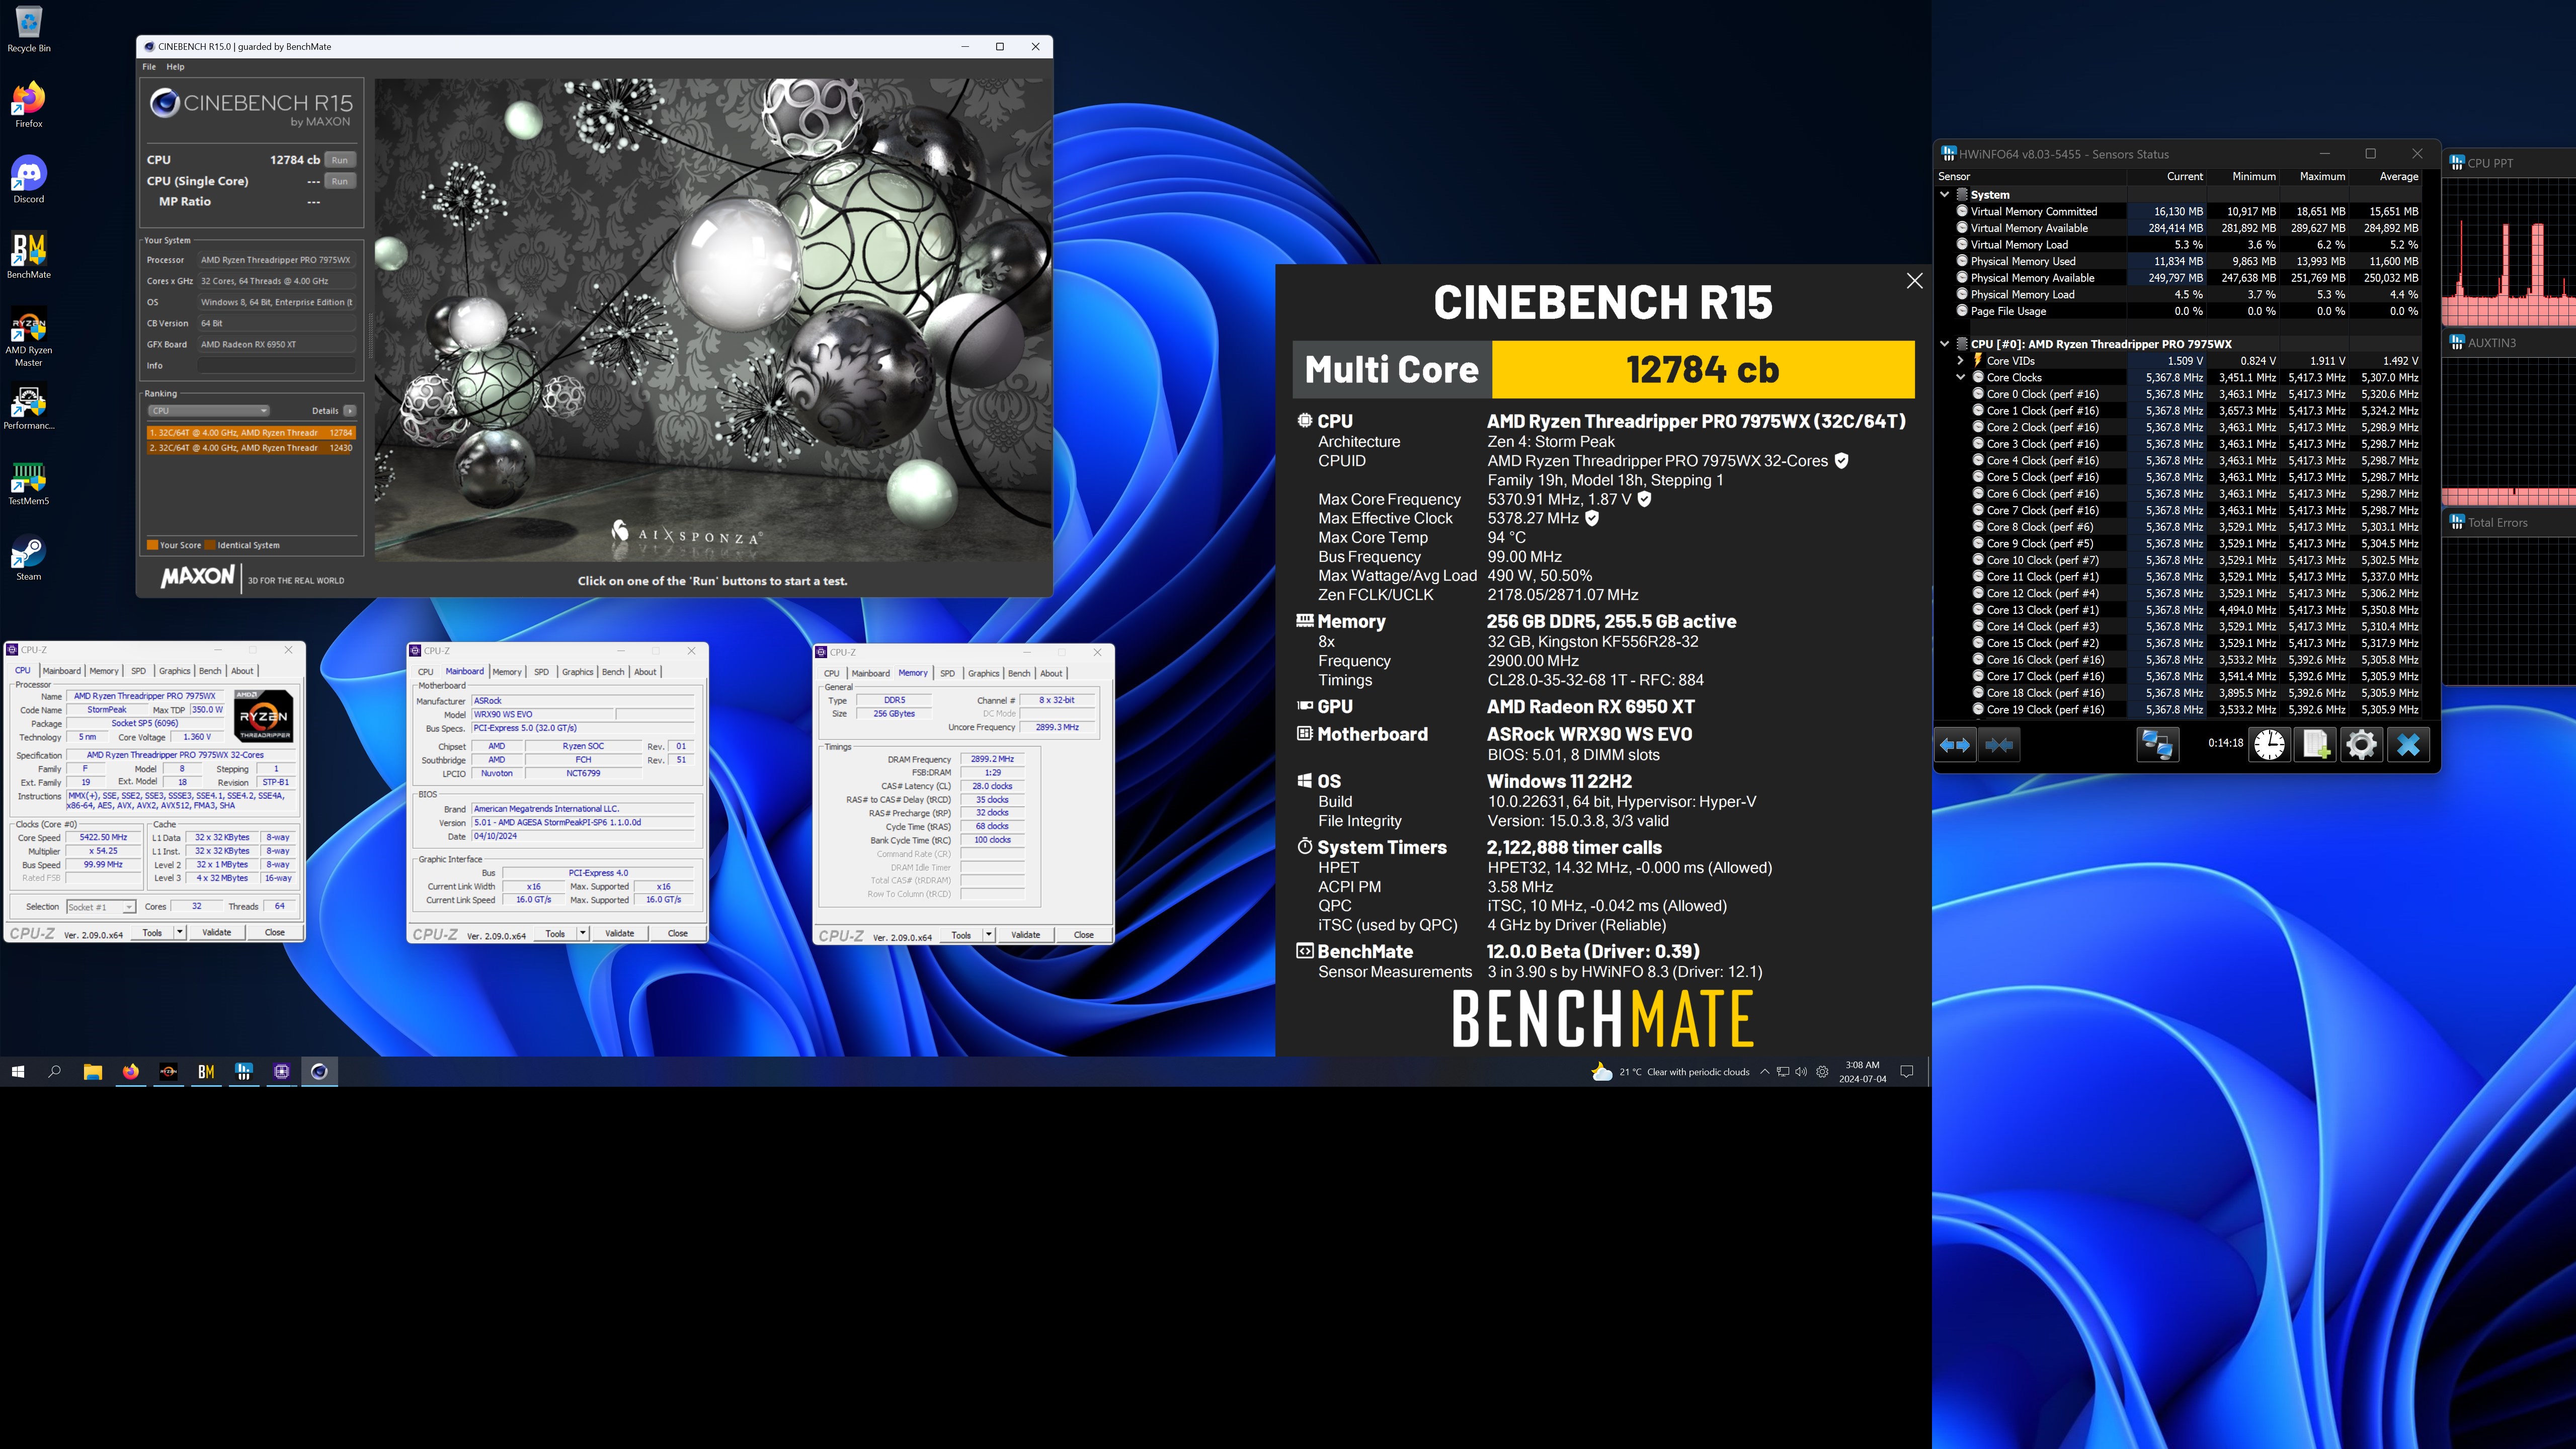Click HWiNFO collapse columns arrows button

click(x=1999, y=744)
